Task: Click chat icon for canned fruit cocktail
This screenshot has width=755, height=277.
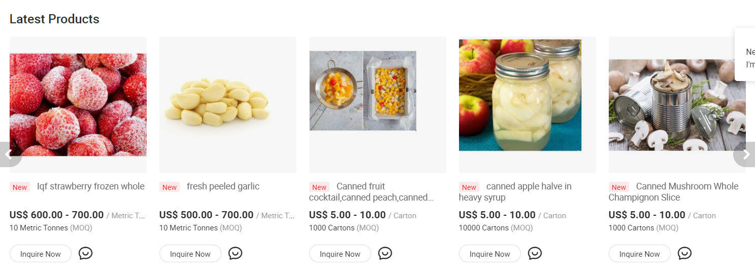Action: pos(385,253)
